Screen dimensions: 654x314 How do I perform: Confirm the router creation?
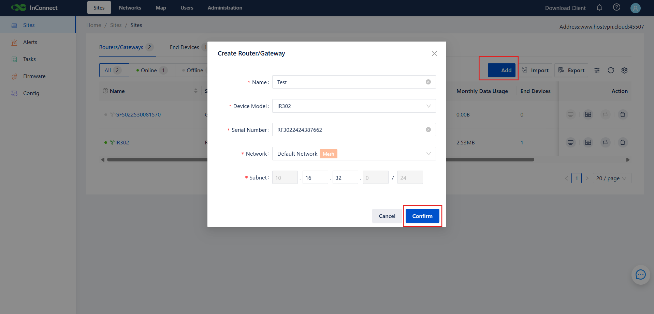tap(422, 216)
